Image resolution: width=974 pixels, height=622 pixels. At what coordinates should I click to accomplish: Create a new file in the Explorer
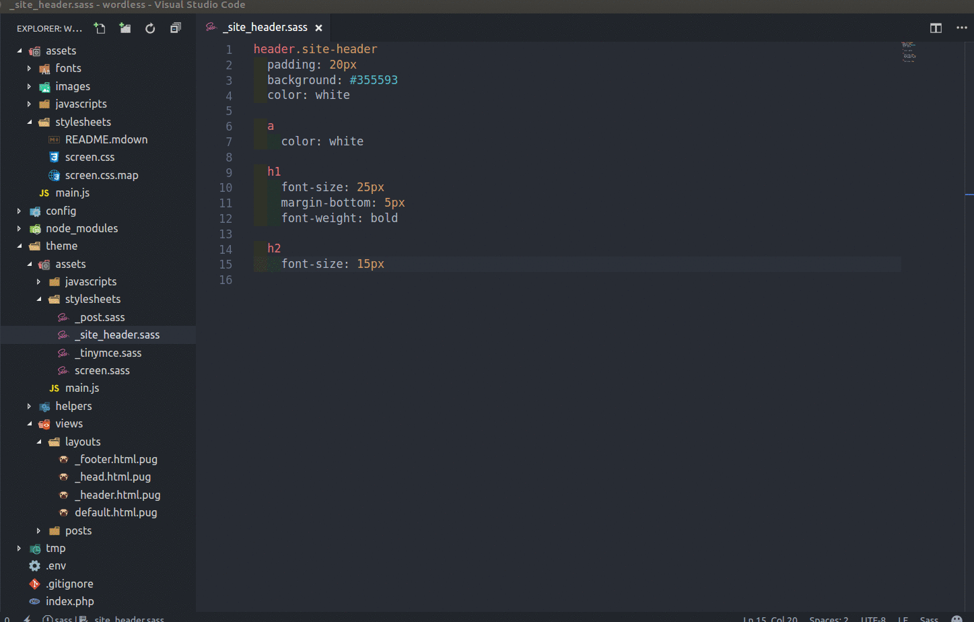[x=99, y=28]
